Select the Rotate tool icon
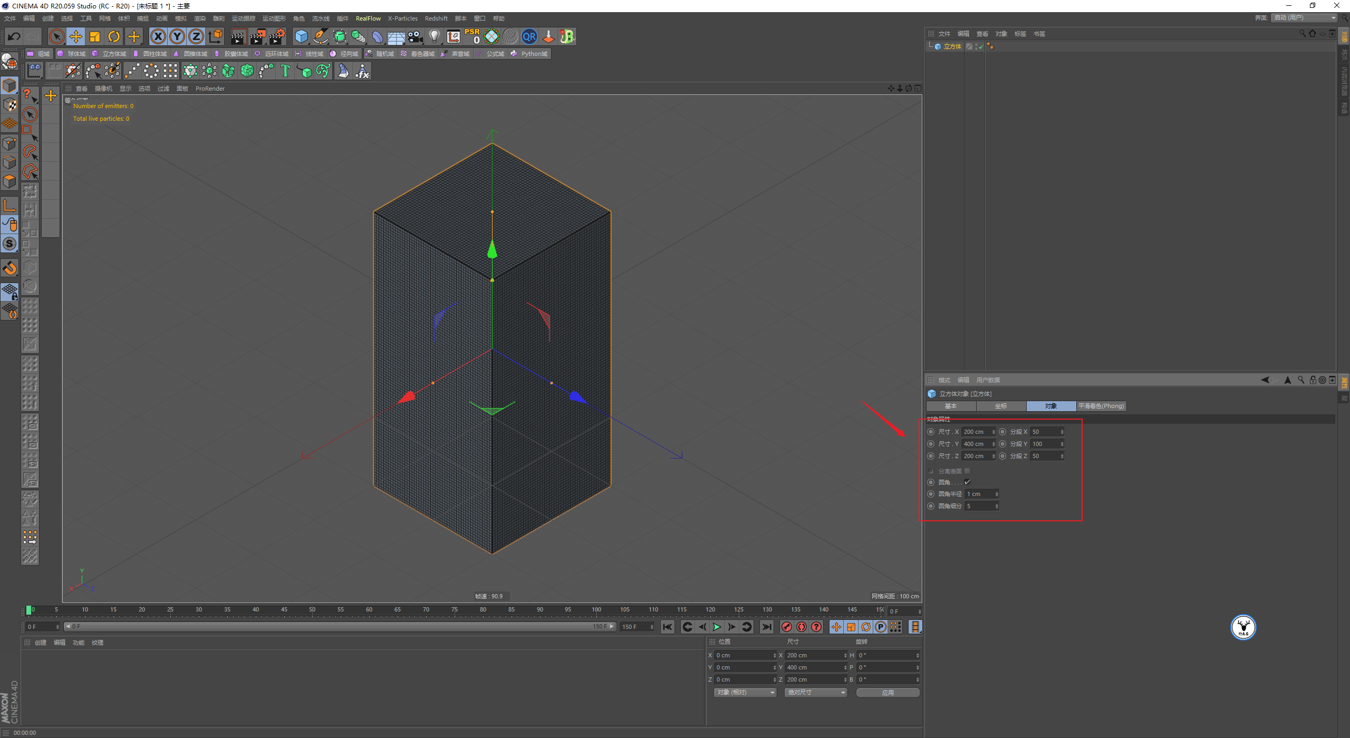The width and height of the screenshot is (1350, 738). (114, 36)
